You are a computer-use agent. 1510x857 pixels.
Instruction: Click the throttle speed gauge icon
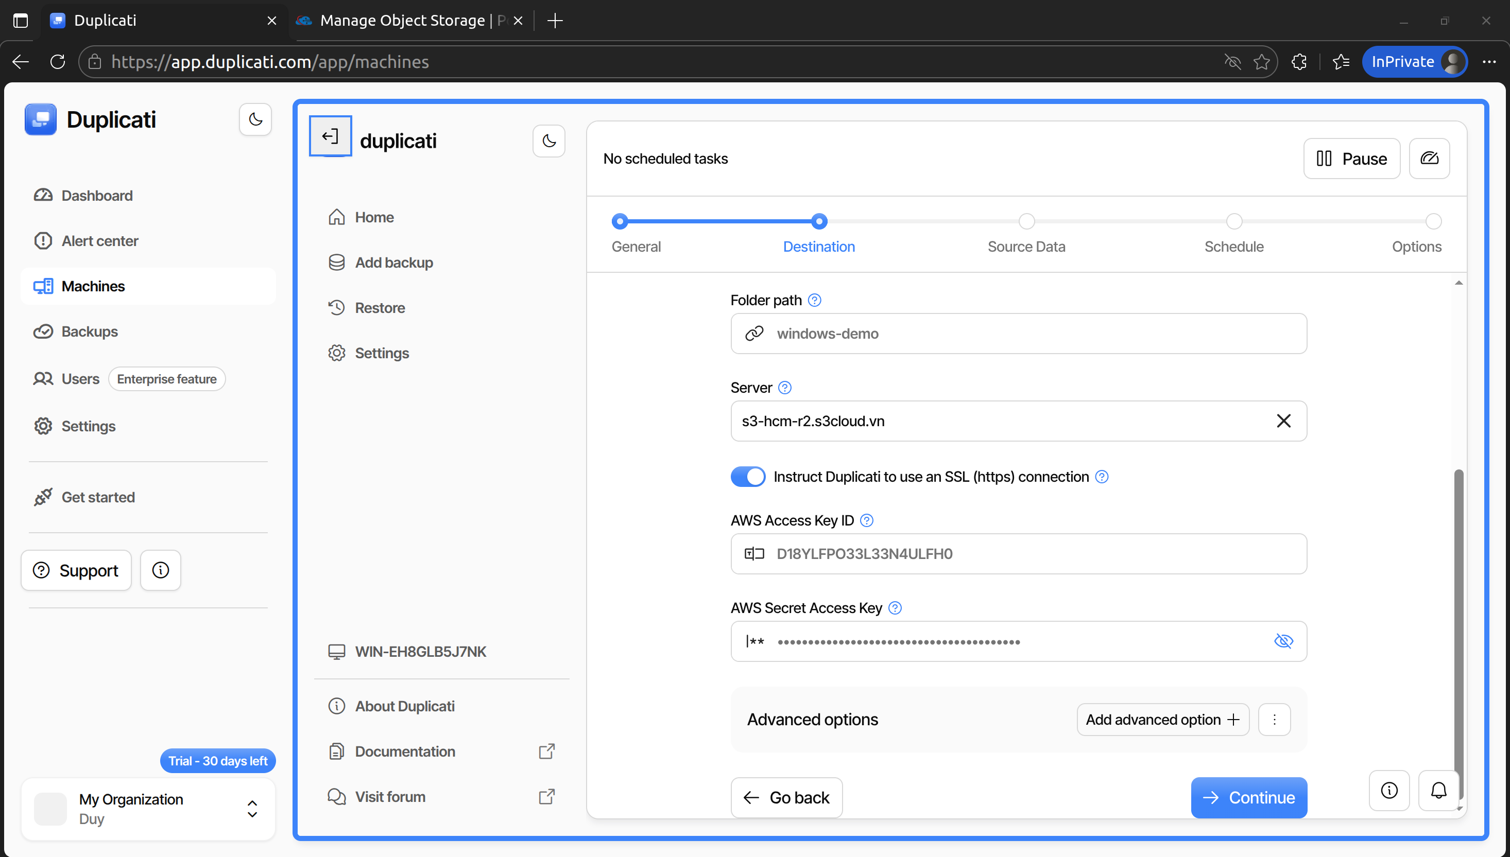1429,159
